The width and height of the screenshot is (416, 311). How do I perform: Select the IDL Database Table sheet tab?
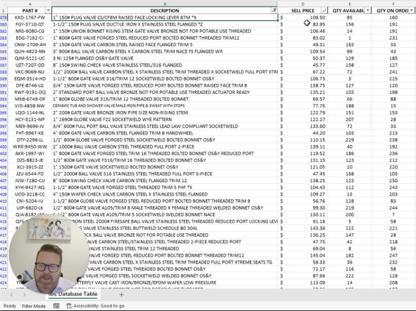(73, 294)
